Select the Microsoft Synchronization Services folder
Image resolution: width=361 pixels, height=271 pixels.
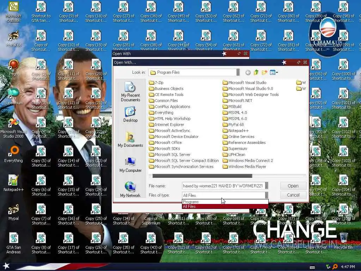pyautogui.click(x=181, y=167)
